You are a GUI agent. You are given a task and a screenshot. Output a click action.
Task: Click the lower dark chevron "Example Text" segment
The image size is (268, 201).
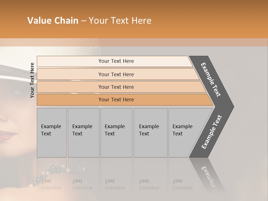[x=212, y=132]
